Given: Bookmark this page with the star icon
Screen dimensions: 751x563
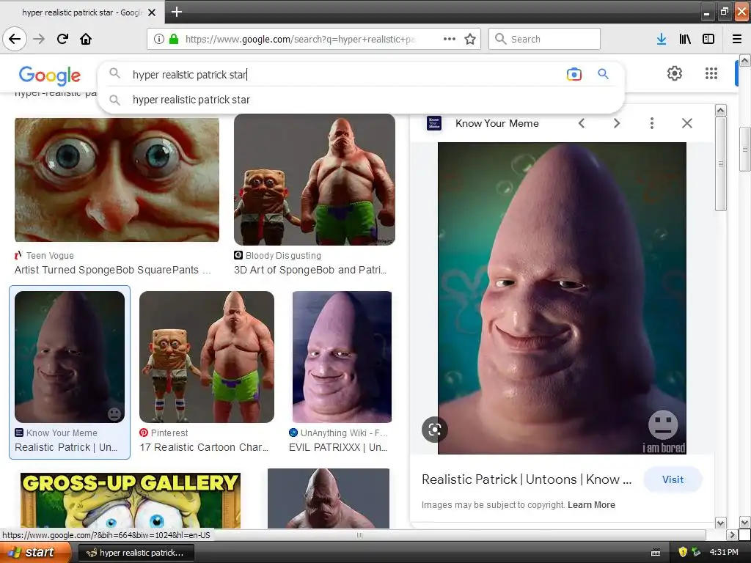Looking at the screenshot, I should [x=470, y=39].
